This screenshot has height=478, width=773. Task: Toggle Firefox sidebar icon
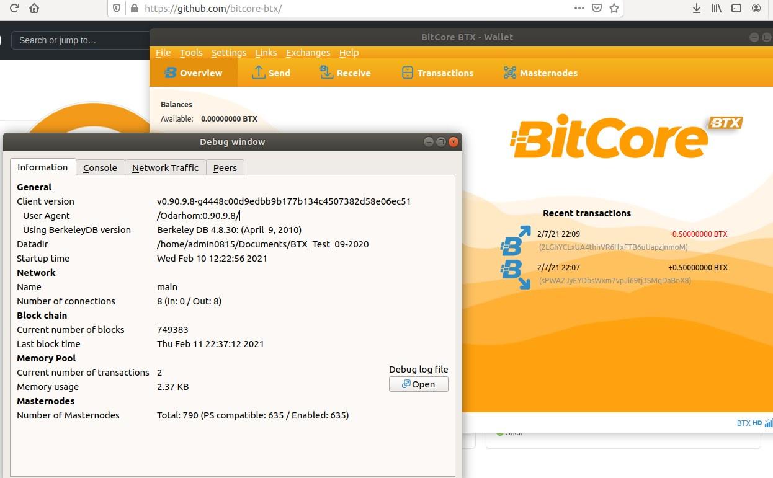tap(736, 9)
